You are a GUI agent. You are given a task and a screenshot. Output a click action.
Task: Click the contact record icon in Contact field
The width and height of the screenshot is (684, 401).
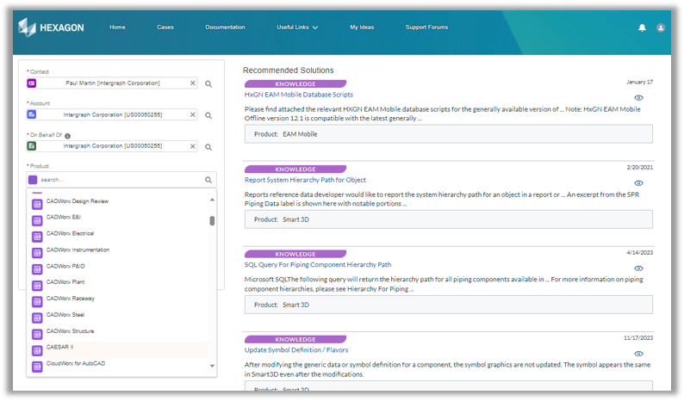[32, 83]
